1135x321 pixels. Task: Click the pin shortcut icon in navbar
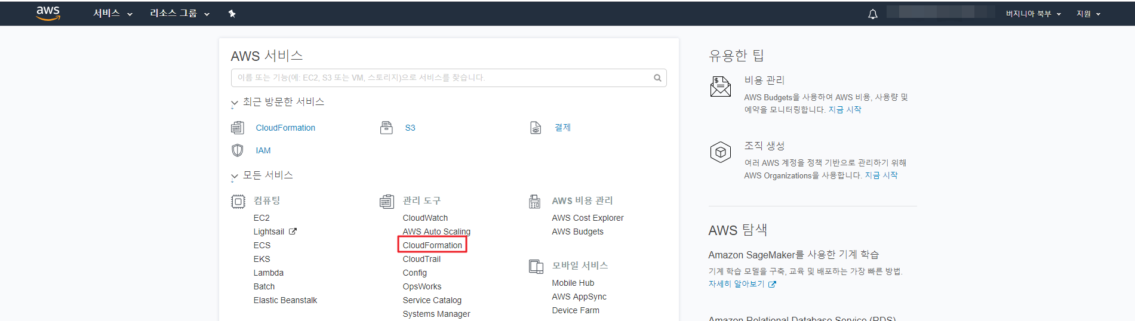[232, 14]
